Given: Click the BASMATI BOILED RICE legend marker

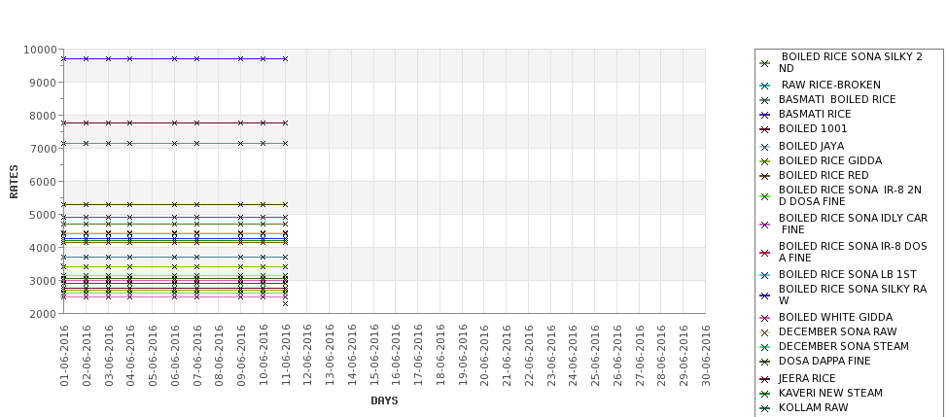Looking at the screenshot, I should tap(765, 100).
